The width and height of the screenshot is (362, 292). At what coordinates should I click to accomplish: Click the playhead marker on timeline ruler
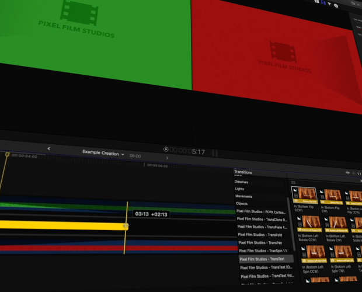pyautogui.click(x=7, y=154)
